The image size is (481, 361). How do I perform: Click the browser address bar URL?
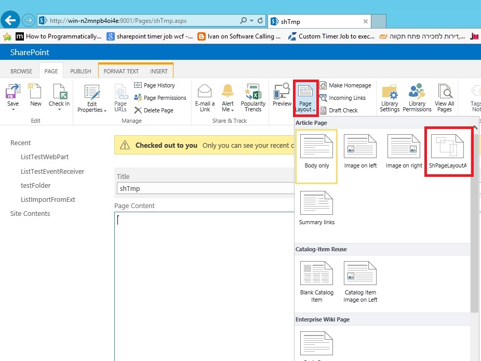tap(118, 21)
